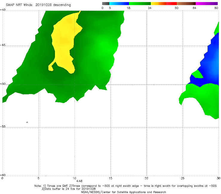Pick the yellow-orange segment of the color bar
Viewport: 221px width, 194px height.
tap(159, 4)
